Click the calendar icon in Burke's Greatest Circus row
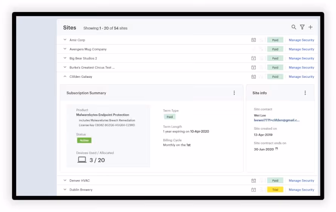Screen dimensions: 336x212 [x=253, y=67]
